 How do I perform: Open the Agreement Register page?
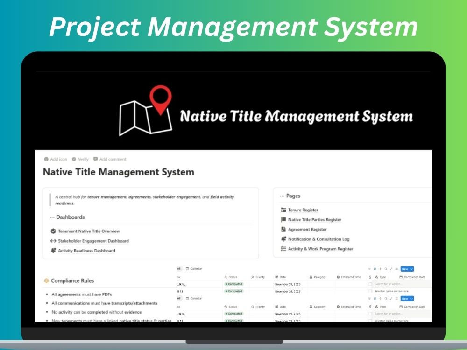pos(307,230)
